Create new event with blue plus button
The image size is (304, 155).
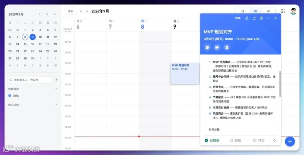pyautogui.click(x=290, y=142)
